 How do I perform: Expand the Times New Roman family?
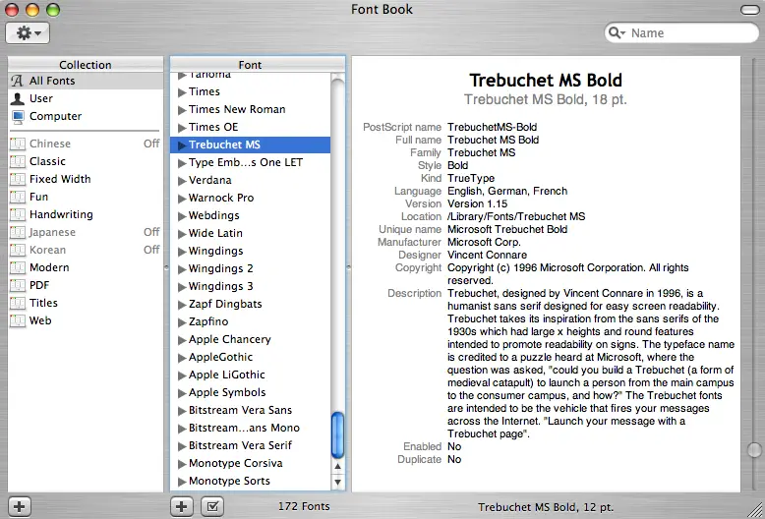[x=182, y=110]
